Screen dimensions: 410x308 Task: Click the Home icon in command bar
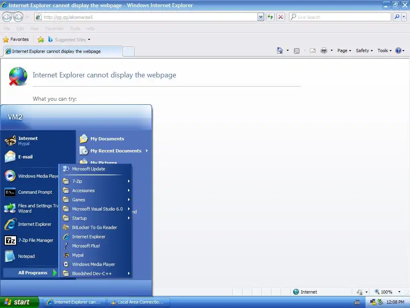click(x=280, y=51)
